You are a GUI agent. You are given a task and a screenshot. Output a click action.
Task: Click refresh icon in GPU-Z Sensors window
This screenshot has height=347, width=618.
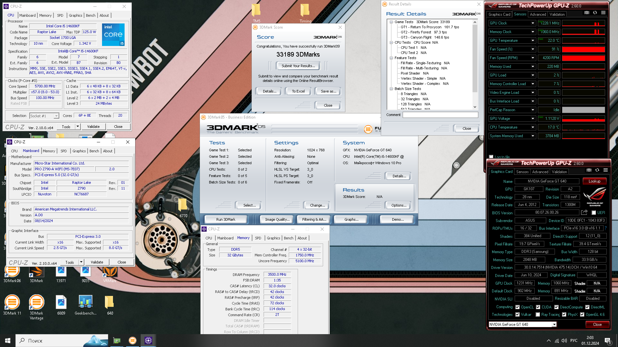click(595, 13)
